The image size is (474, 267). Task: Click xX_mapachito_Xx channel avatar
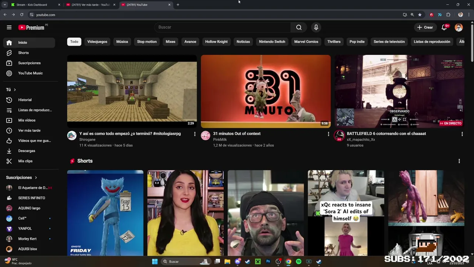tap(339, 135)
